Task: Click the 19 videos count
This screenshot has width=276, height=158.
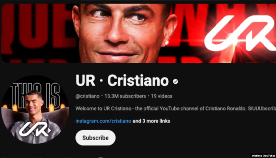Action: [162, 96]
